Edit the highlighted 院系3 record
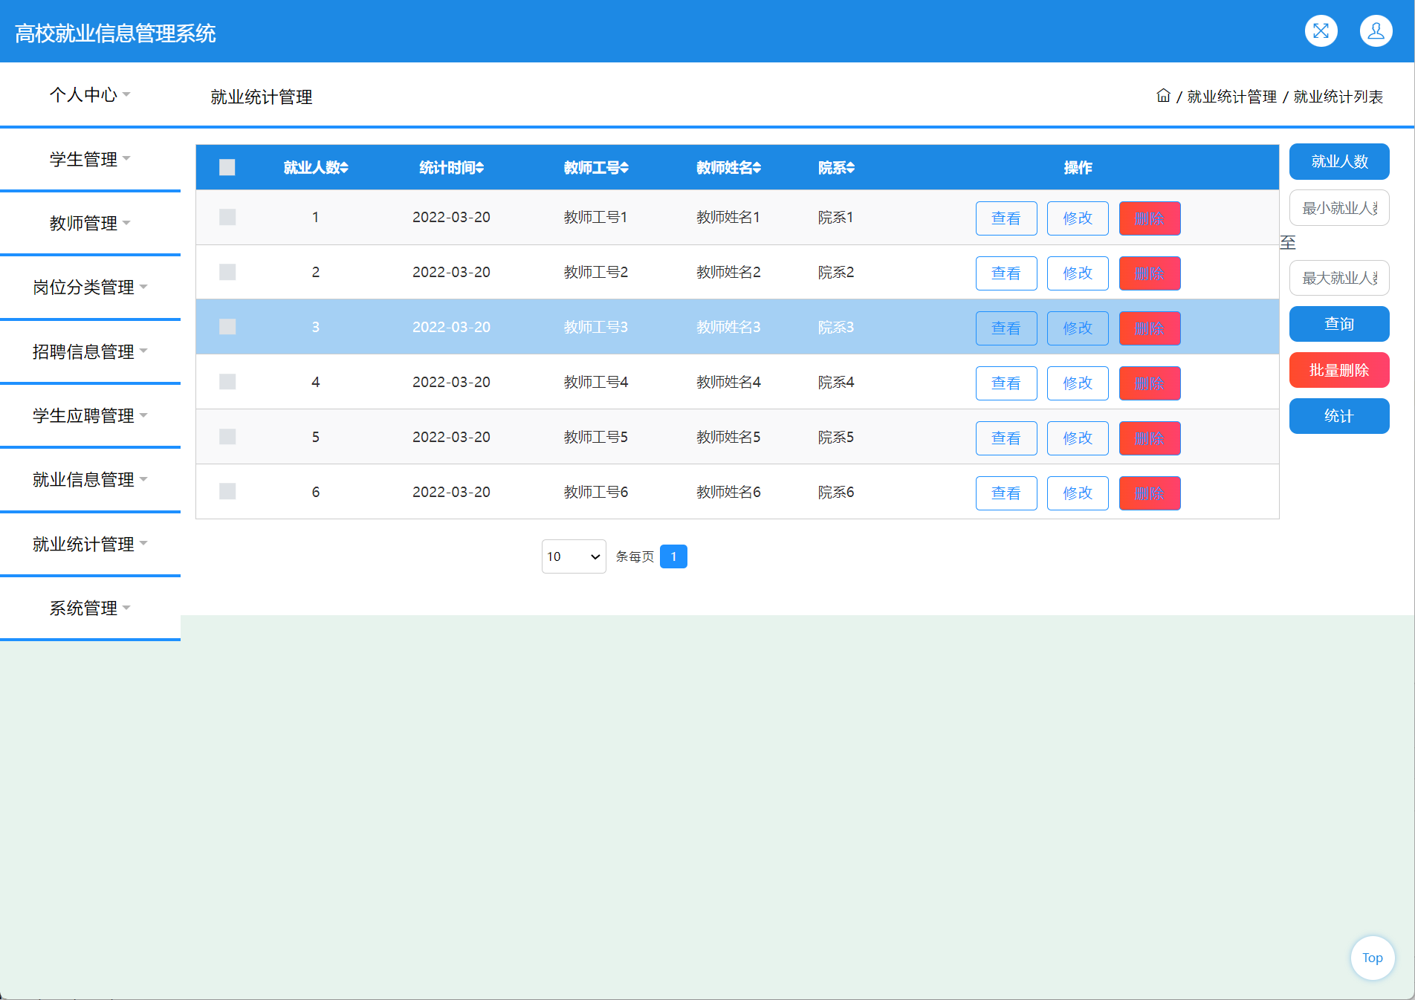 (x=1078, y=328)
